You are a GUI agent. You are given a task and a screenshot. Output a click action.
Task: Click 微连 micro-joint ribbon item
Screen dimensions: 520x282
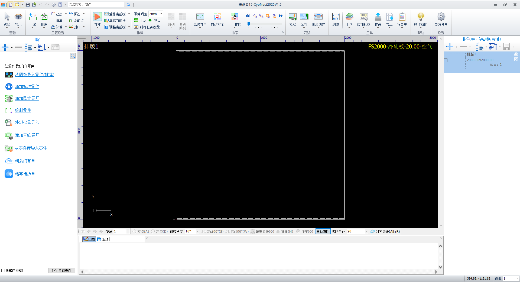pyautogui.click(x=74, y=14)
